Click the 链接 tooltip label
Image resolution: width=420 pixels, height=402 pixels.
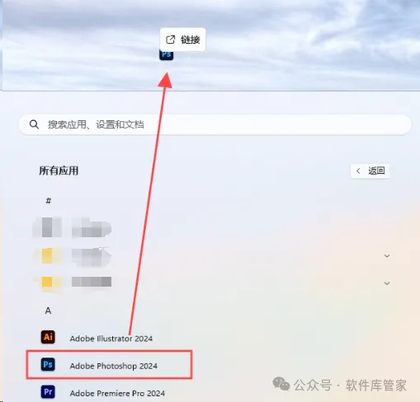(x=191, y=40)
